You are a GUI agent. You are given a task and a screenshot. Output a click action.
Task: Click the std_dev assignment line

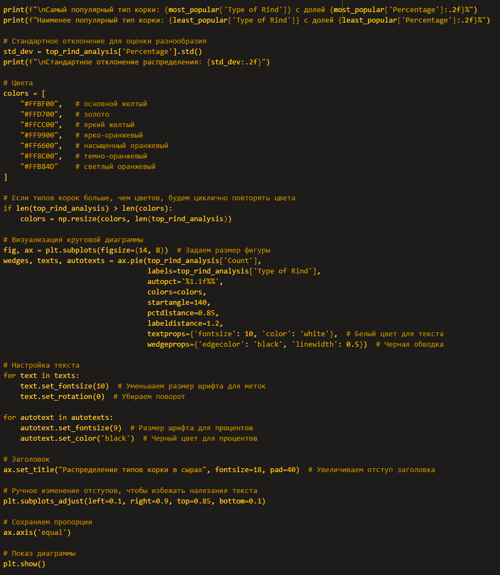click(103, 52)
